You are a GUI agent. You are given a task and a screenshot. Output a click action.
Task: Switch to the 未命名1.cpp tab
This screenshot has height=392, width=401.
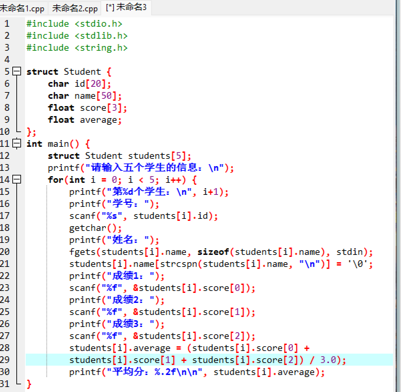(x=23, y=8)
